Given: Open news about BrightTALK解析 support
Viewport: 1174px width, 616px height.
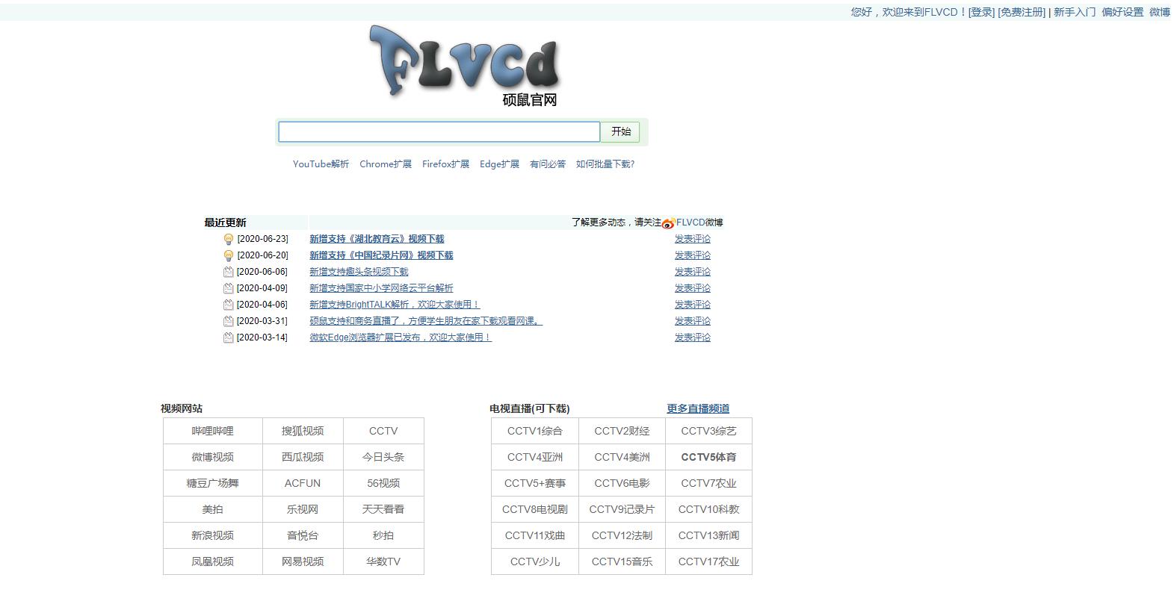Looking at the screenshot, I should (395, 305).
